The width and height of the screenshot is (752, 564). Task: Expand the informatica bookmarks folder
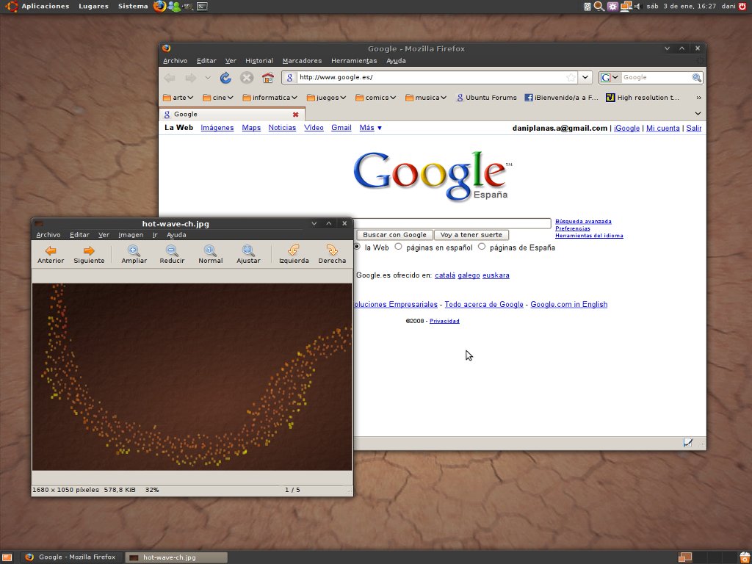[270, 98]
